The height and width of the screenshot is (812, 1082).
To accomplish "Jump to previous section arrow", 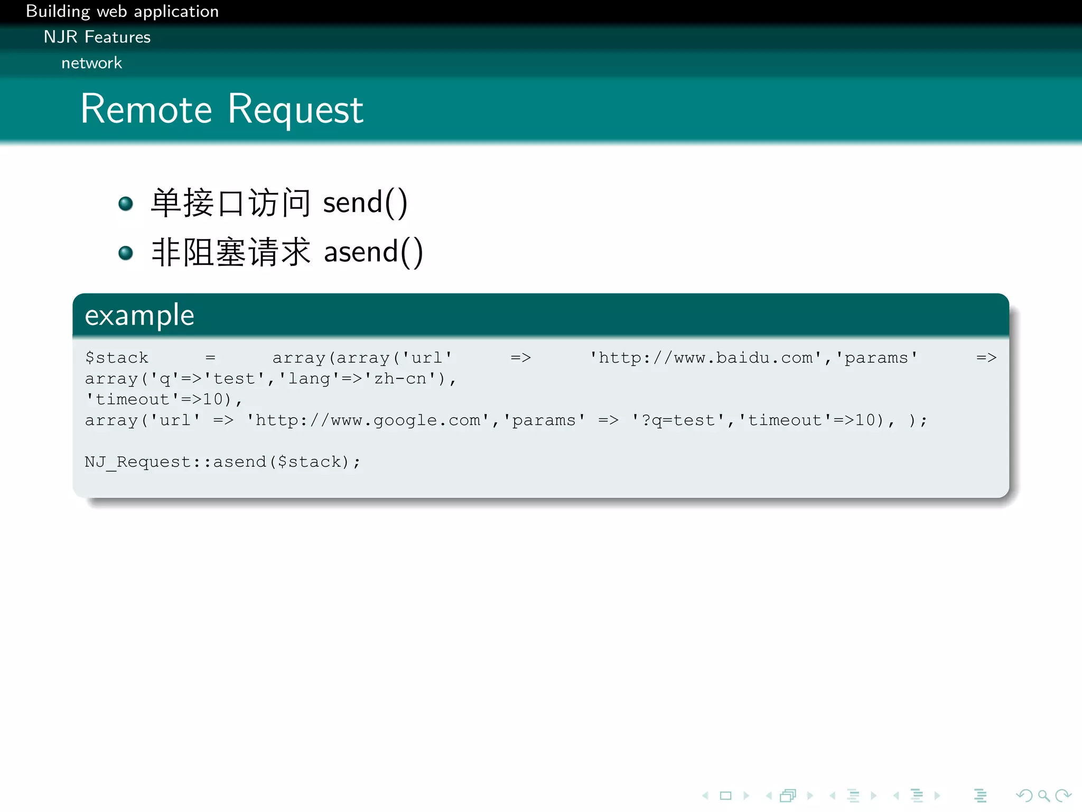I will [x=896, y=796].
